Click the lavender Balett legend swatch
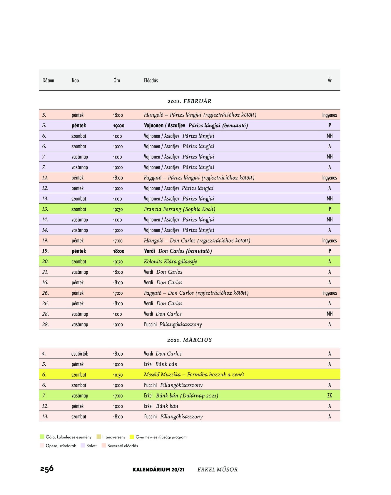391x495 pixels. 83,445
